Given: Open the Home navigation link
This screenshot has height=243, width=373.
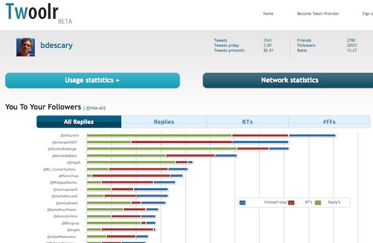Looking at the screenshot, I should tap(268, 14).
